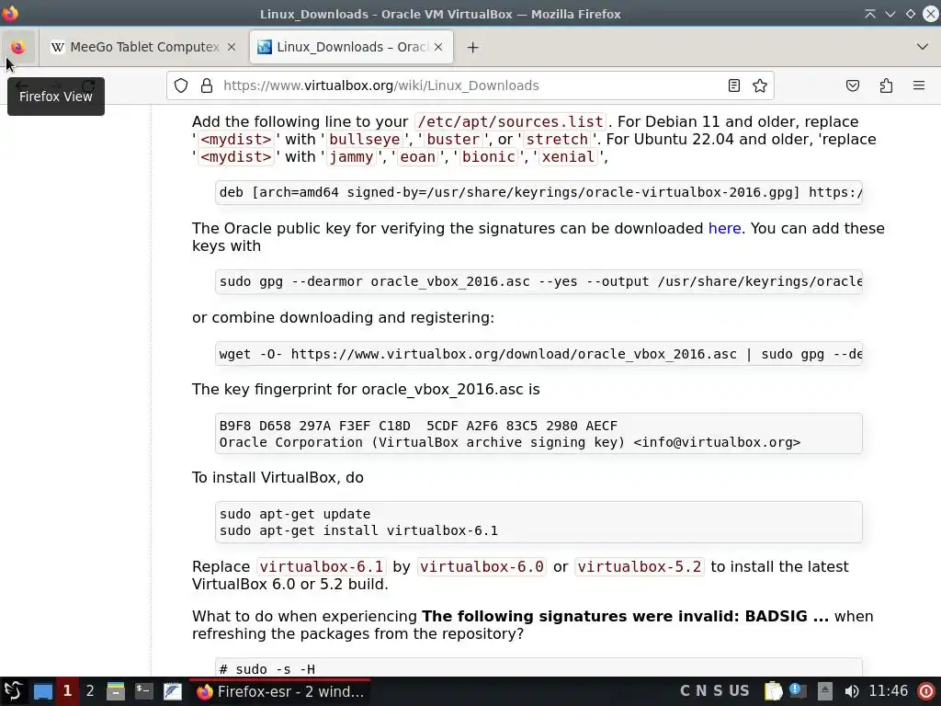Screen dimensions: 941x706
Task: Open Firefox View button
Action: coord(18,47)
